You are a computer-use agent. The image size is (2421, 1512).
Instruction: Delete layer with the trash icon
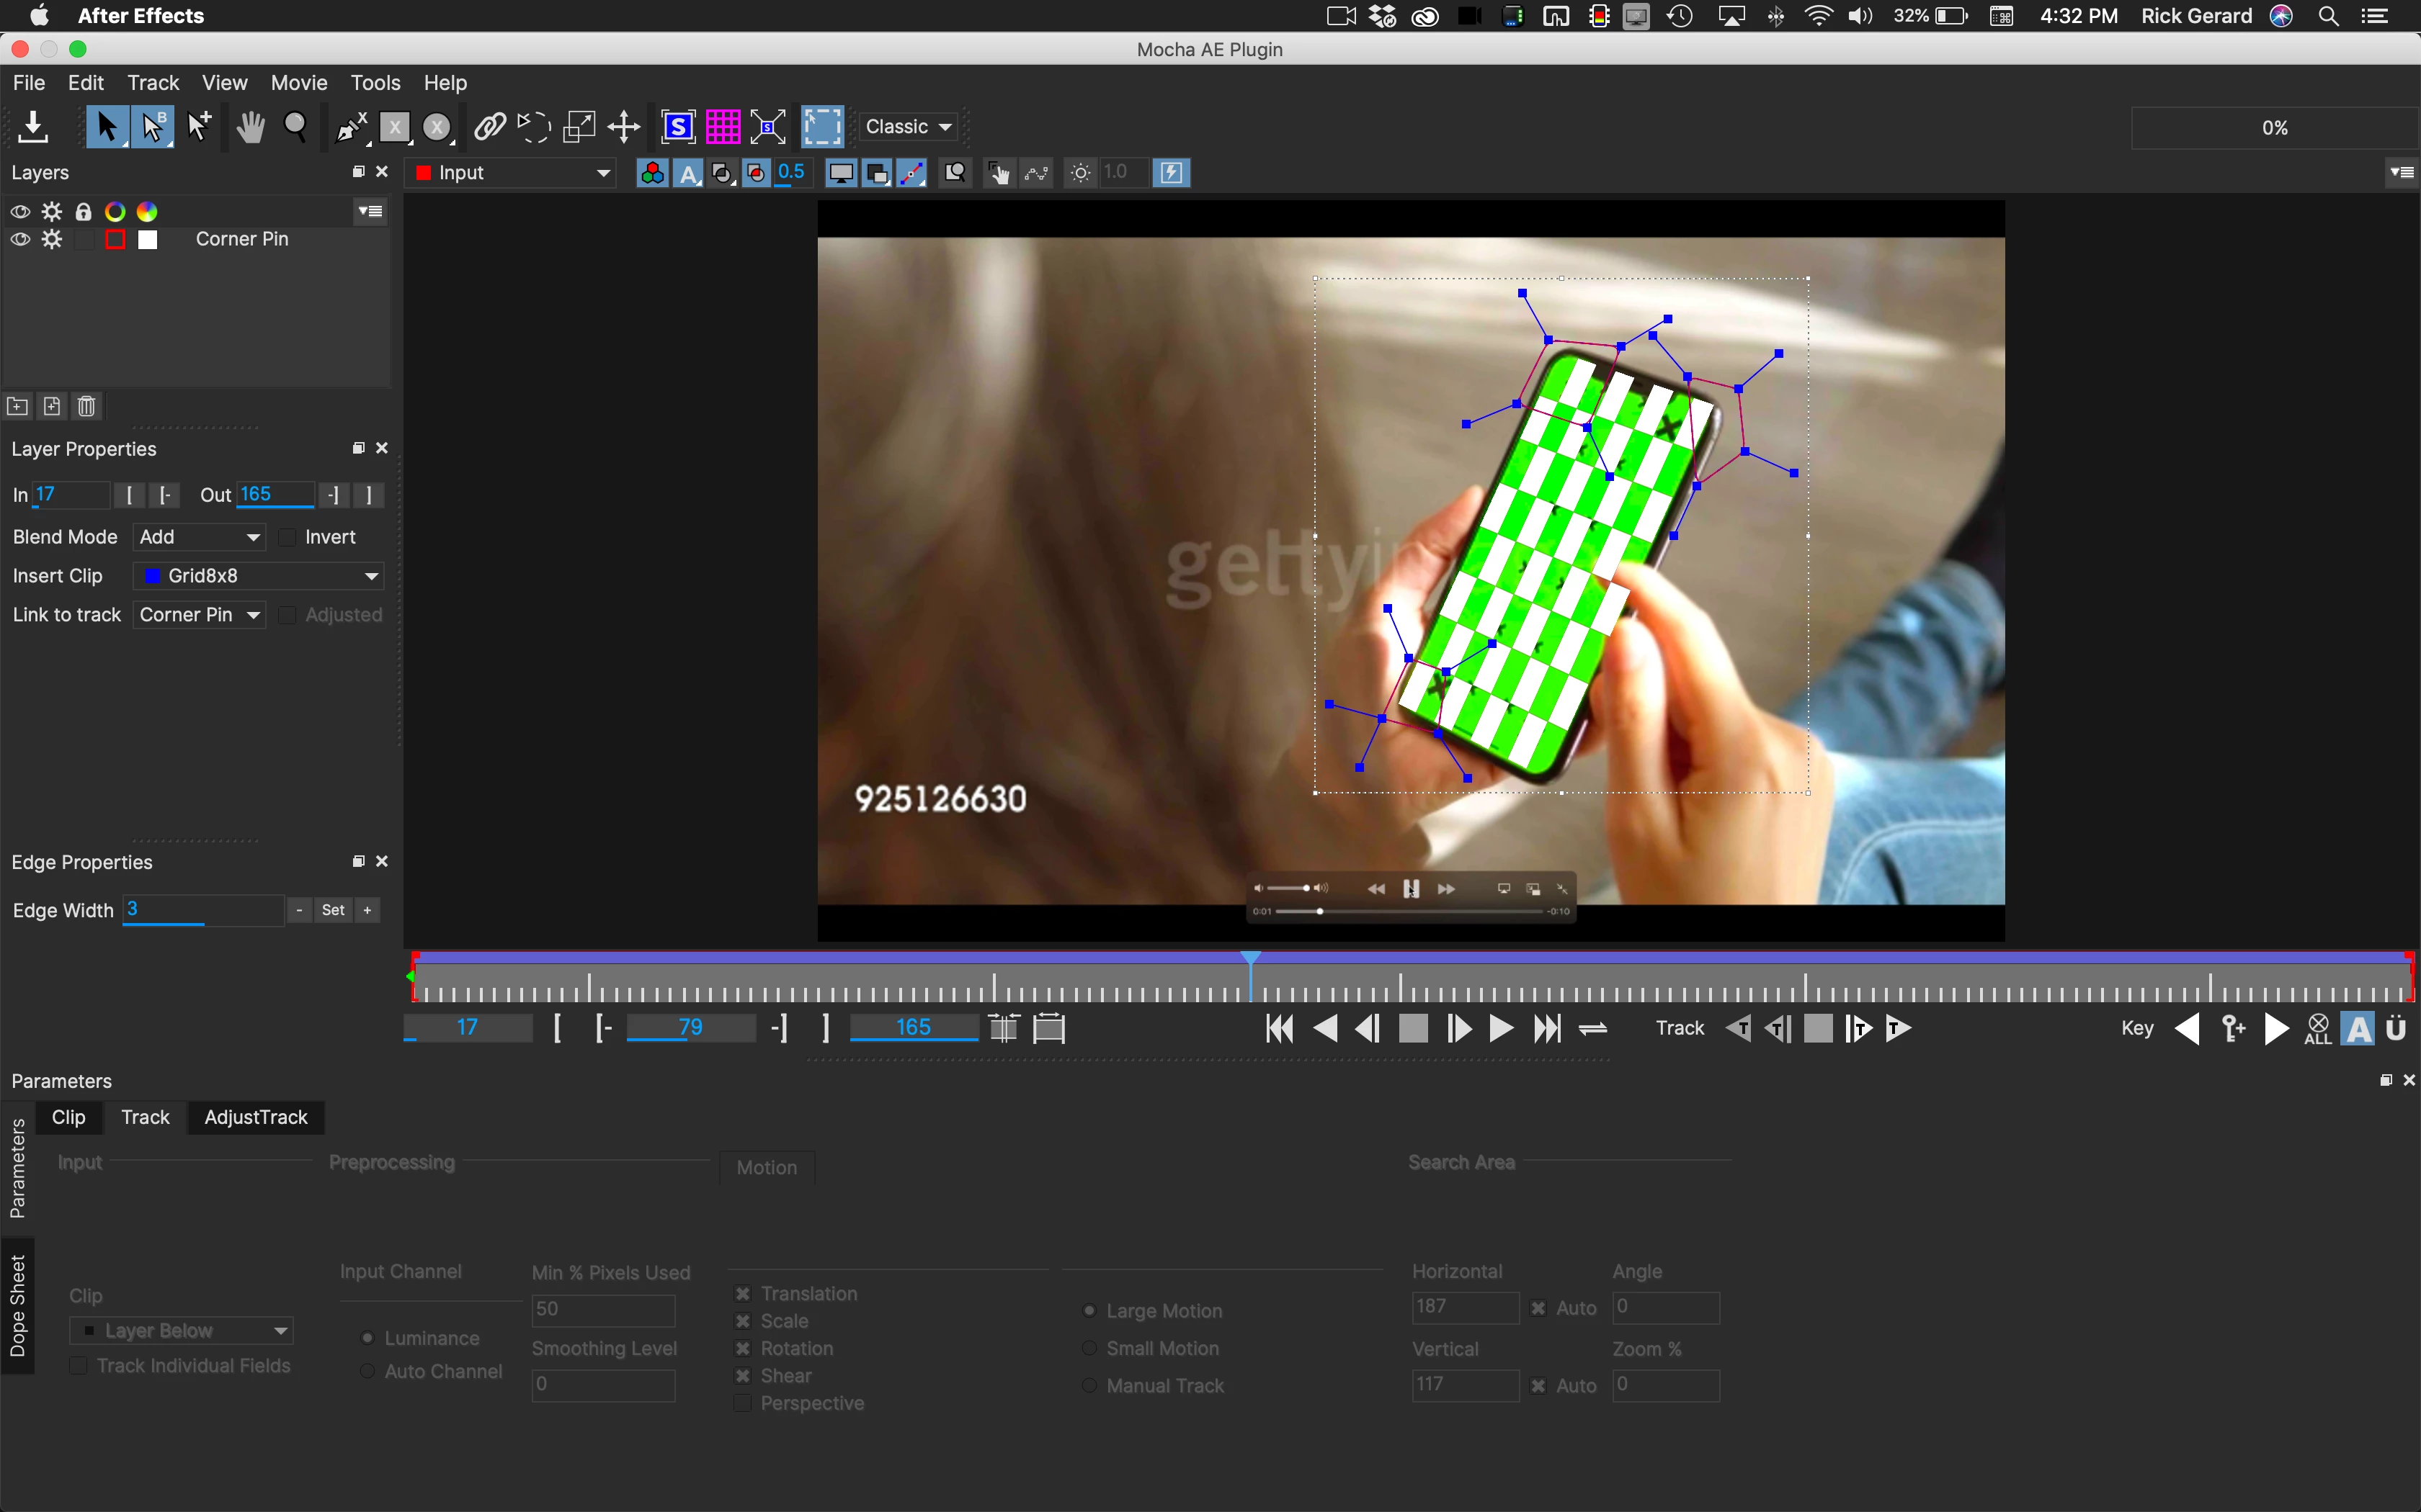click(x=87, y=406)
